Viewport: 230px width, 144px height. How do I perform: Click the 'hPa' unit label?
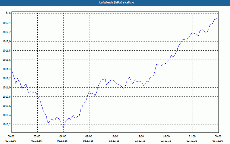pyautogui.click(x=8, y=13)
